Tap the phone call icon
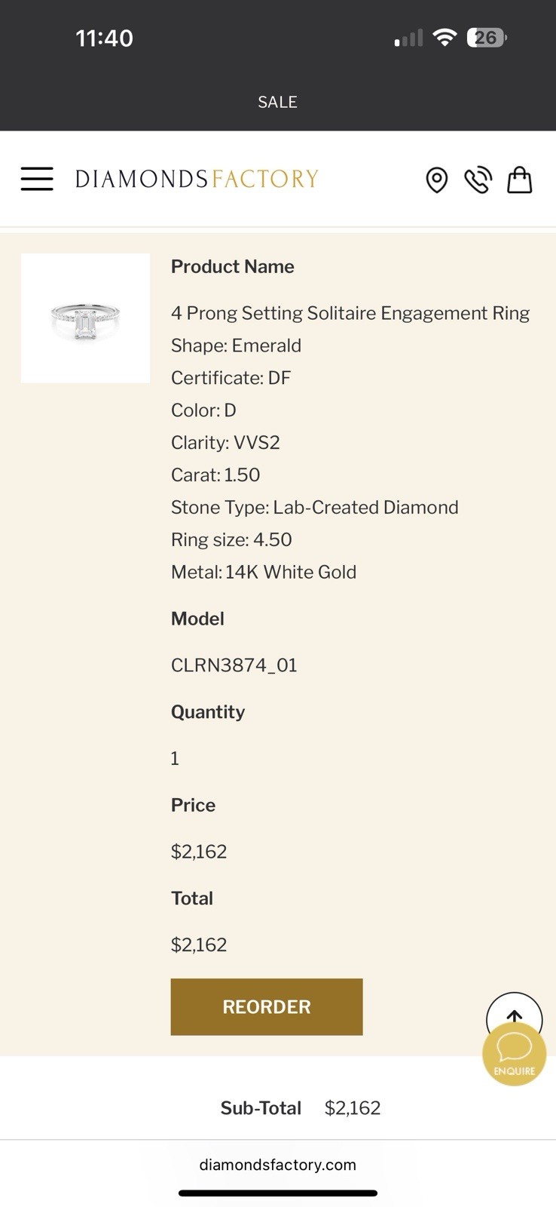 [x=478, y=180]
